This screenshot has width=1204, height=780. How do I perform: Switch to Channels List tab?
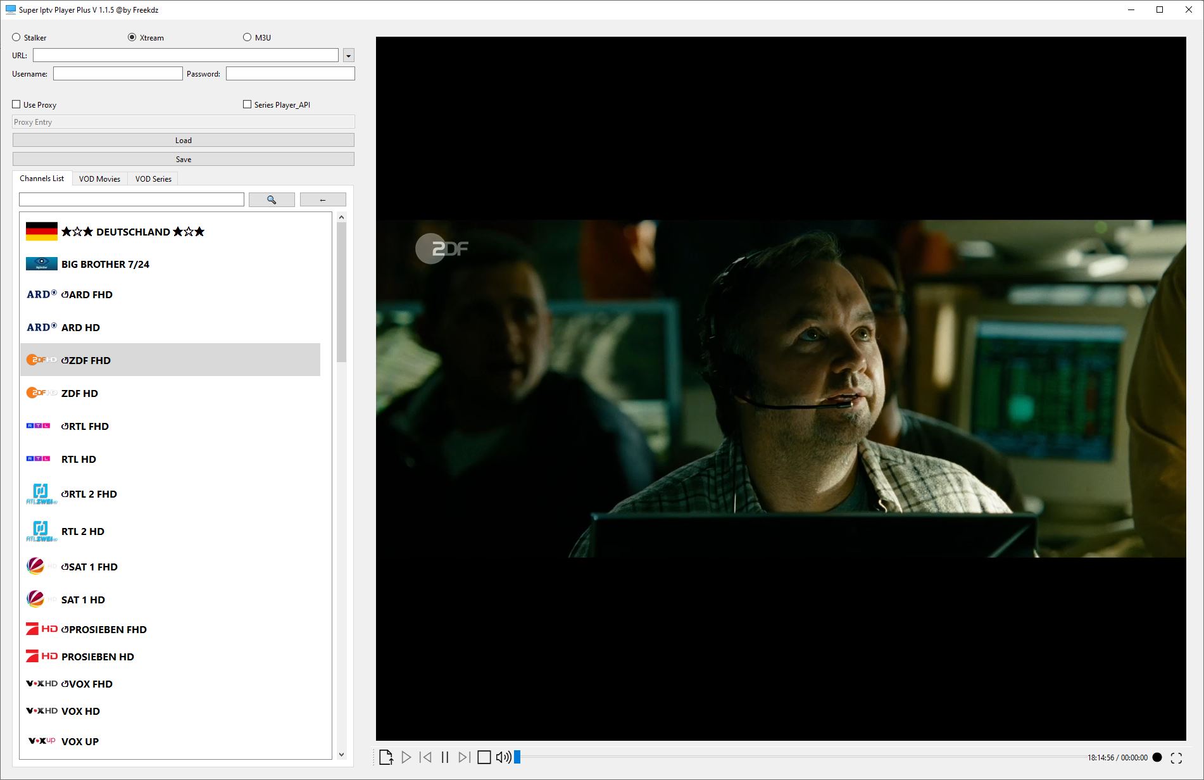point(42,179)
